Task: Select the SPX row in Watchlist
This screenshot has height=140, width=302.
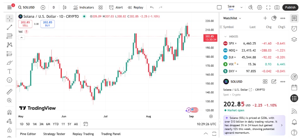Action: point(254,44)
